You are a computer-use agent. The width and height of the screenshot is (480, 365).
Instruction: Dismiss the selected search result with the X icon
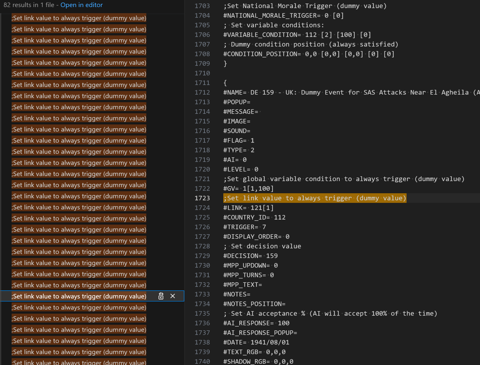[173, 296]
